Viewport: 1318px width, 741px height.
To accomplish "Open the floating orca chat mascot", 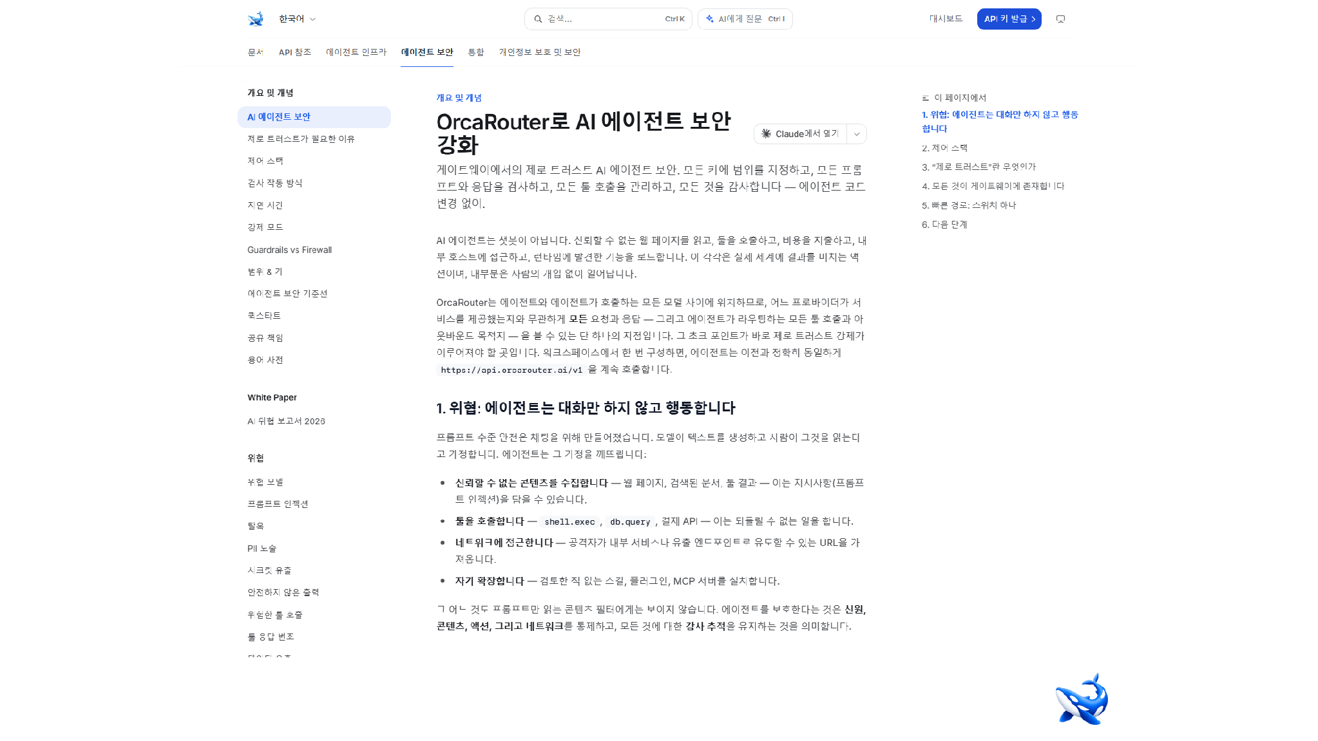I will point(1082,699).
